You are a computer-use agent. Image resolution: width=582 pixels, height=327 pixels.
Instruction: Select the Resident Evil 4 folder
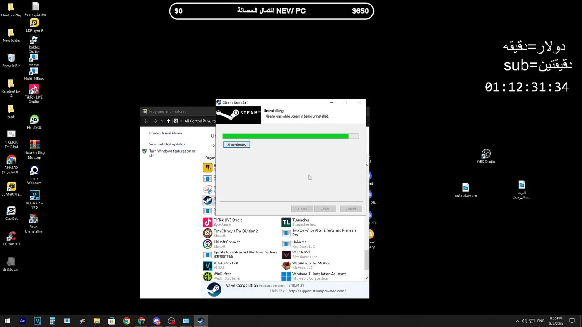pyautogui.click(x=11, y=89)
